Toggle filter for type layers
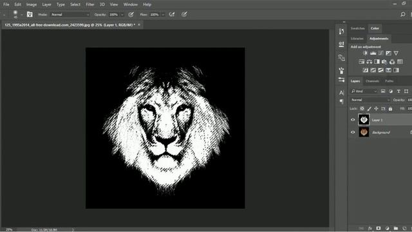This screenshot has width=412, height=232. coord(398,92)
